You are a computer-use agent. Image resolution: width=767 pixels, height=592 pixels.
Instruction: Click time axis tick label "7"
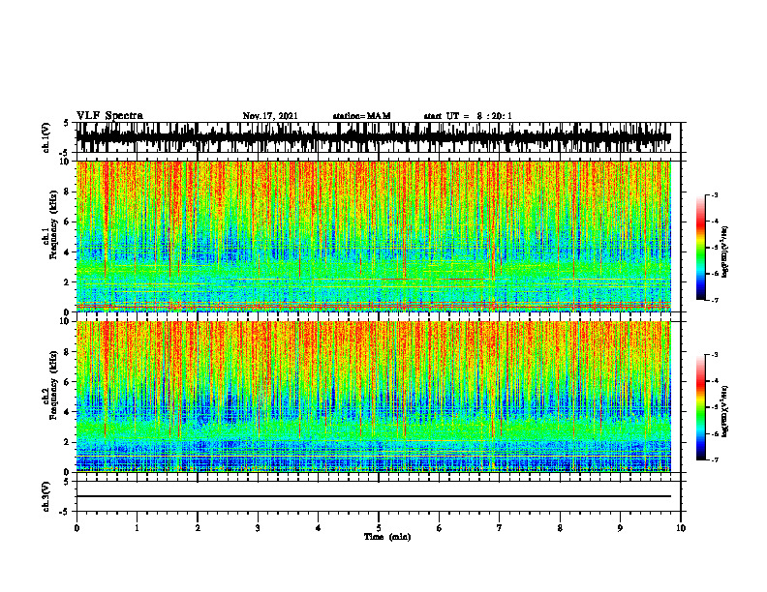coord(500,528)
